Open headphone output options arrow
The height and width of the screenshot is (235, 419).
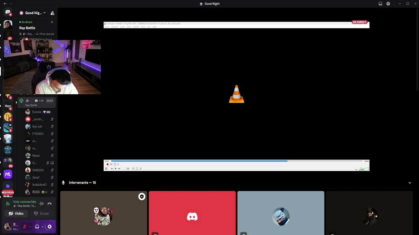[42, 227]
